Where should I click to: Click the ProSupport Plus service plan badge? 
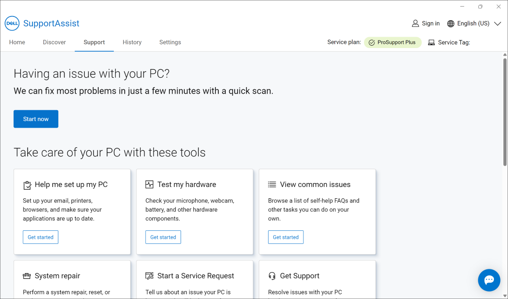[x=393, y=42]
